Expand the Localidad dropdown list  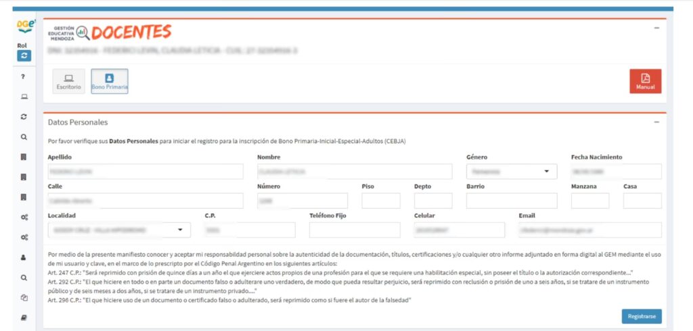click(x=119, y=230)
